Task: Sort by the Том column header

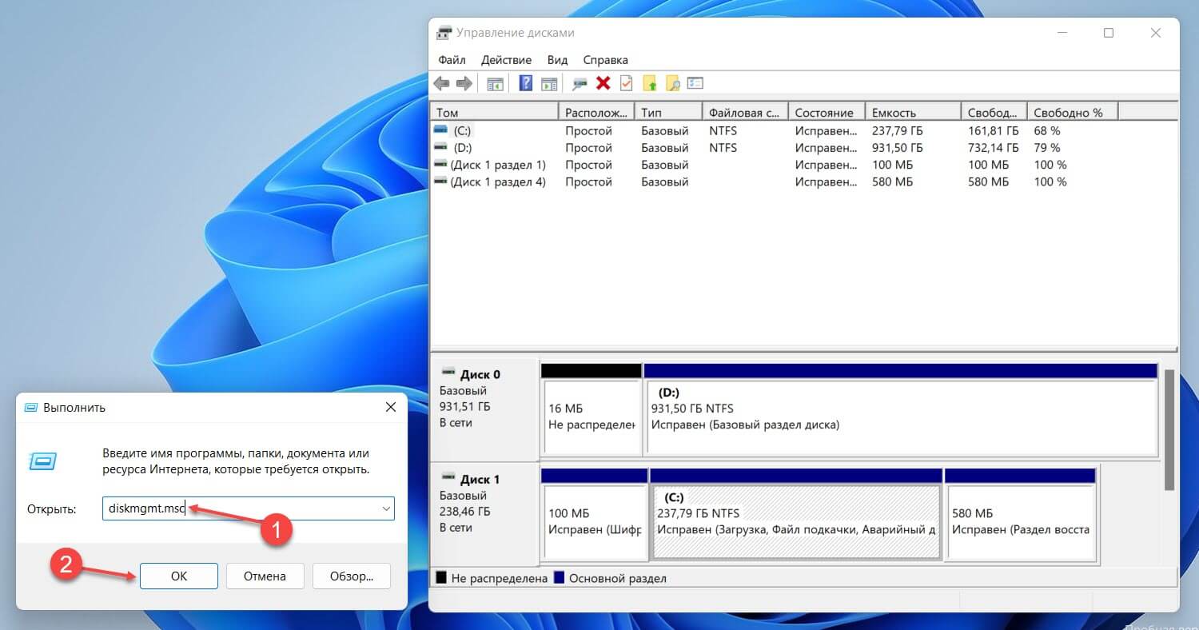Action: coord(494,113)
